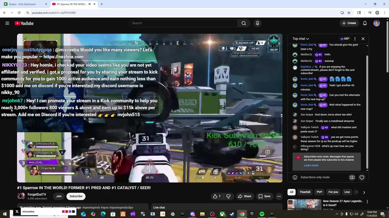The image size is (389, 218).
Task: Close the YouTube Sparrow tab
Action: click(x=95, y=4)
